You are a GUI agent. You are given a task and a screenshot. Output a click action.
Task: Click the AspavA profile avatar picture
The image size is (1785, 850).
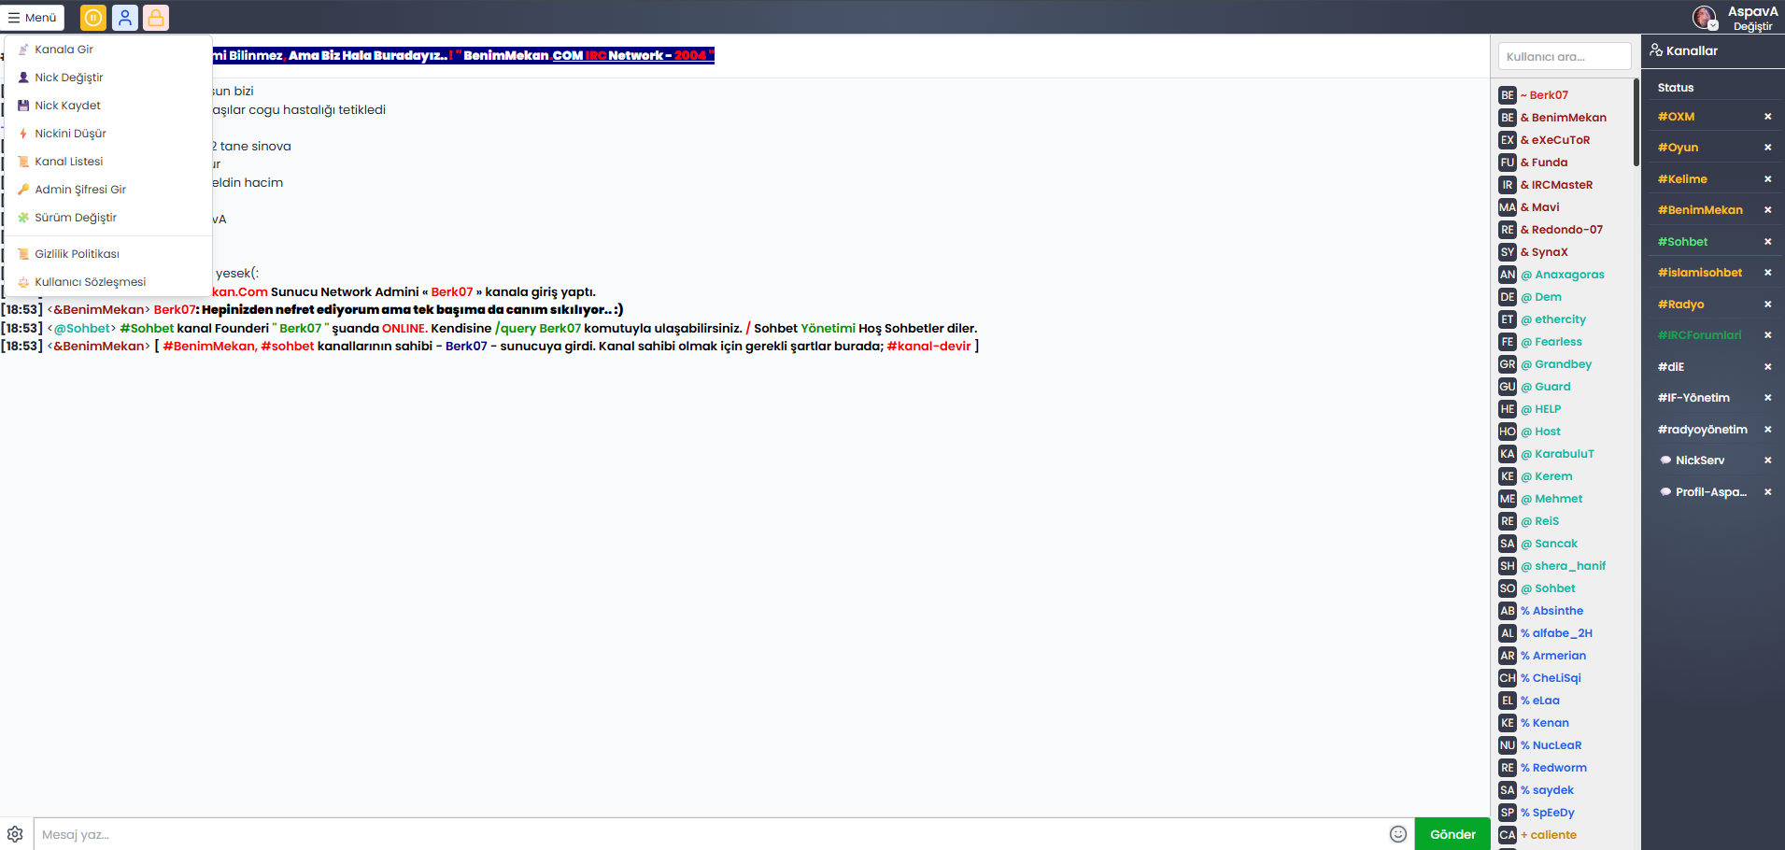[x=1704, y=17]
